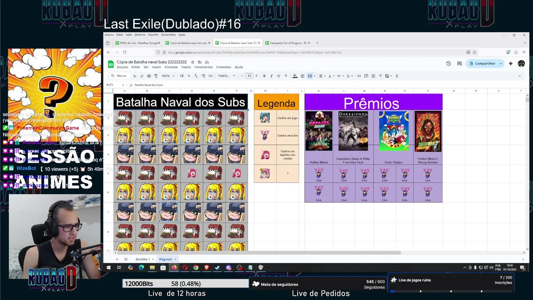Click font size field showing 42
Screen dimensions: 533x300
click(249, 76)
